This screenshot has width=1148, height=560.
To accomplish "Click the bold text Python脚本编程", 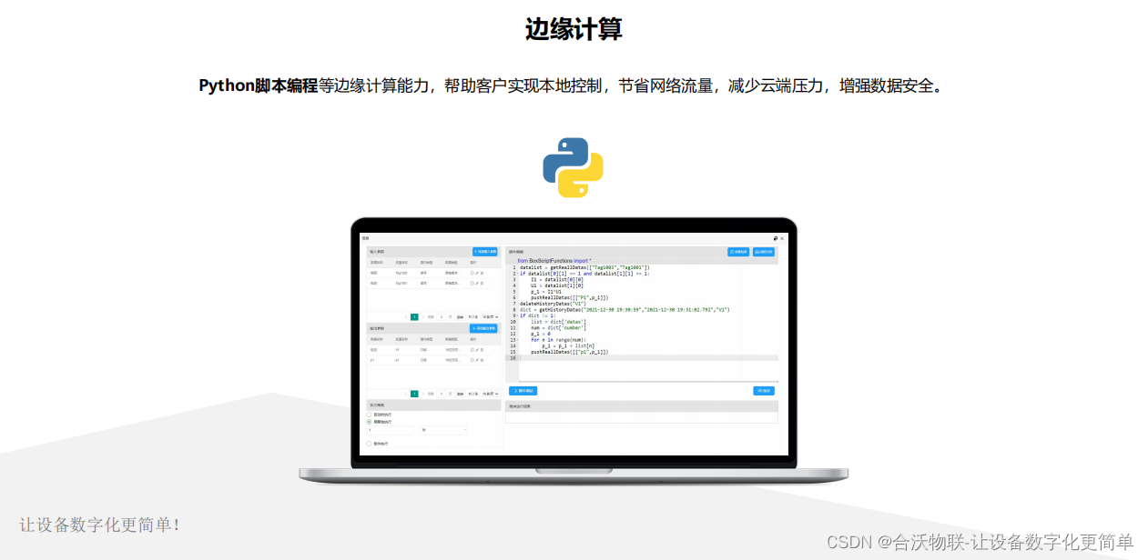I will [x=259, y=86].
